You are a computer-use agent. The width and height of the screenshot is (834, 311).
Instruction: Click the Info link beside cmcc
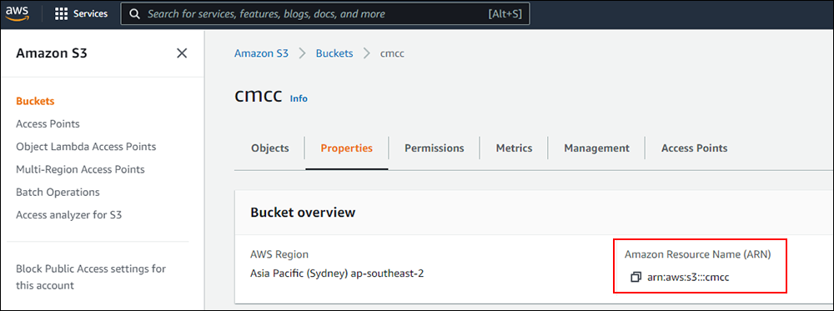299,98
